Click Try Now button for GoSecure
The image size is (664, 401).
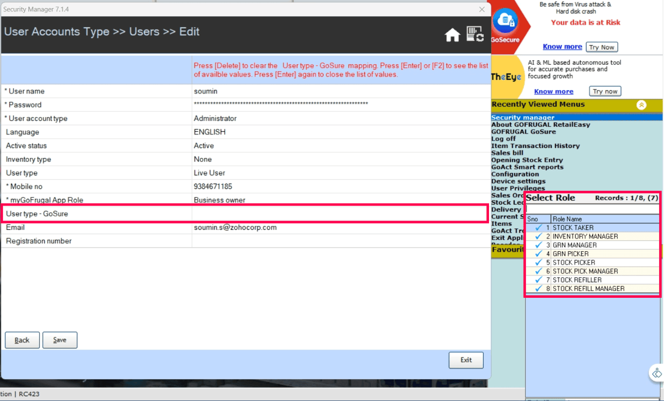pyautogui.click(x=602, y=47)
